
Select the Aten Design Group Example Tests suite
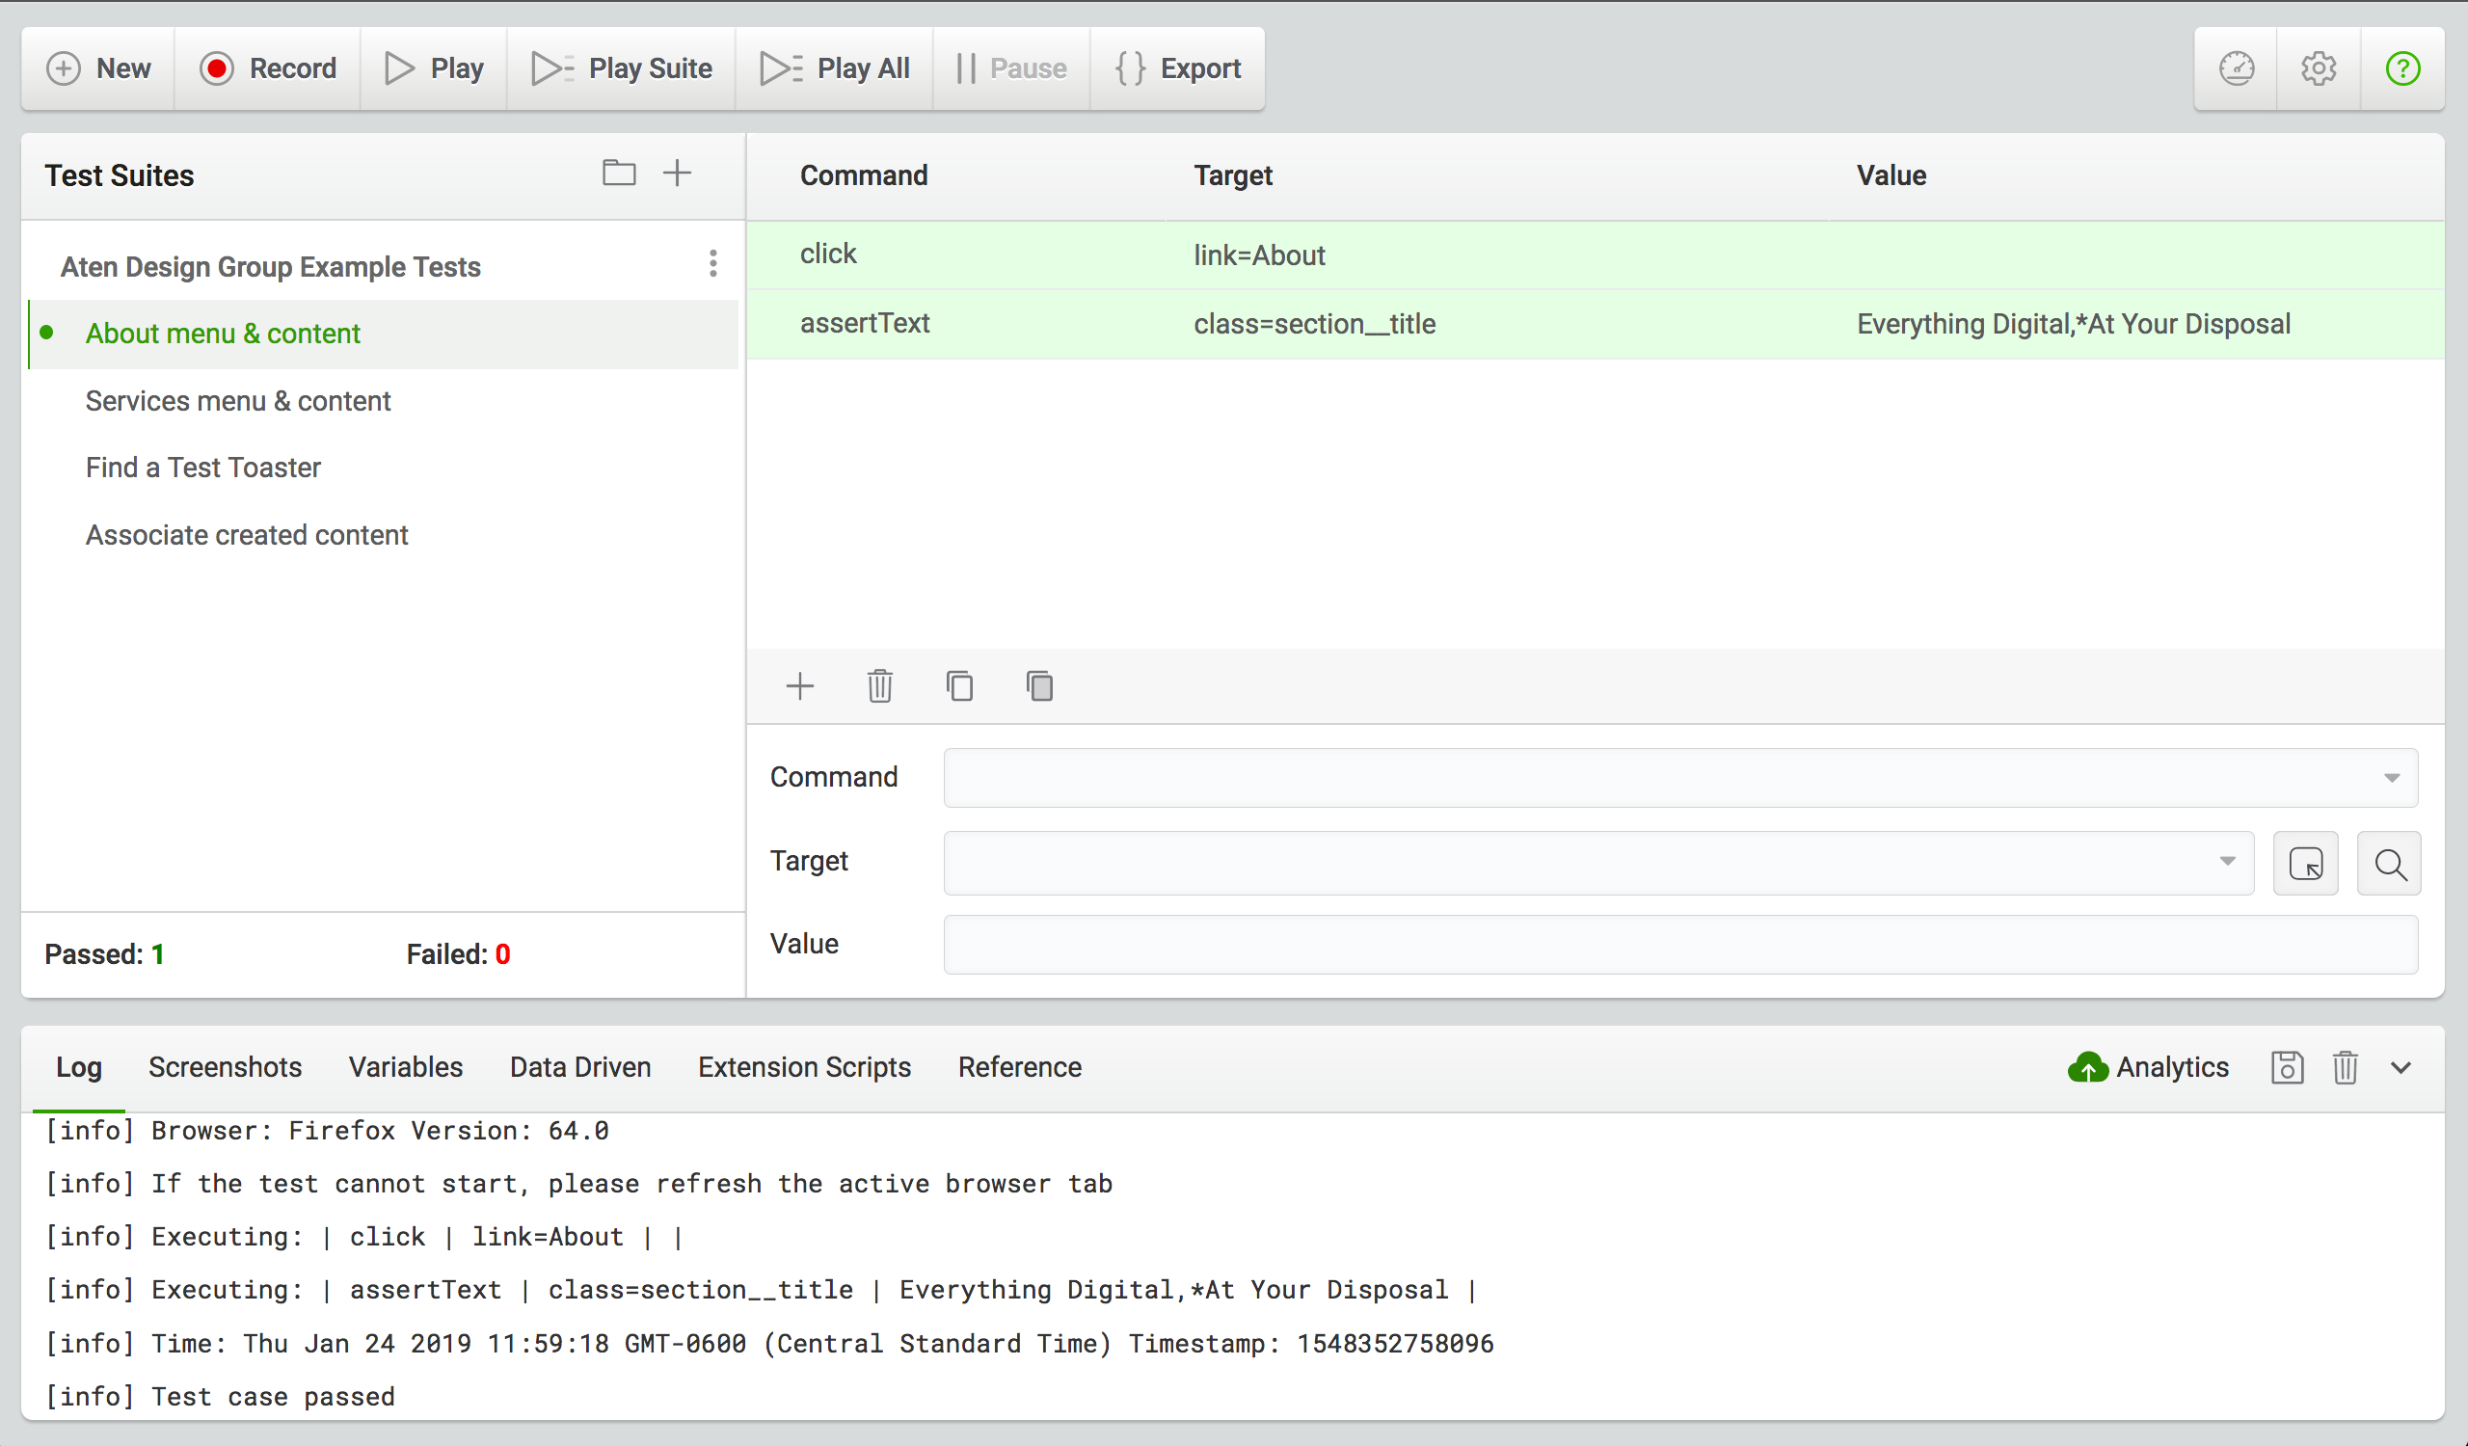click(x=270, y=266)
